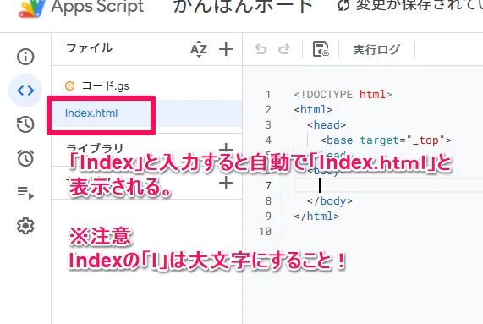Image resolution: width=483 pixels, height=324 pixels.
Task: Add a service with the lower plus icon
Action: coord(226,184)
